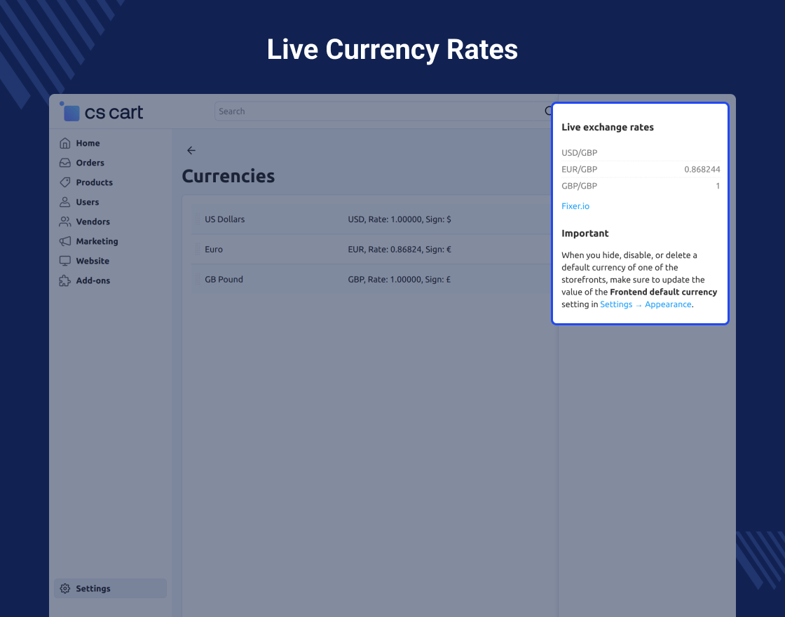
Task: Open the Euro currency name
Action: click(x=214, y=250)
